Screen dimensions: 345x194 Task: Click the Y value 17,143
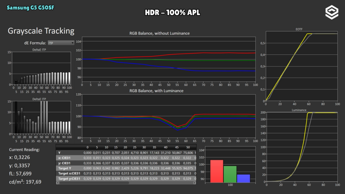point(154,153)
